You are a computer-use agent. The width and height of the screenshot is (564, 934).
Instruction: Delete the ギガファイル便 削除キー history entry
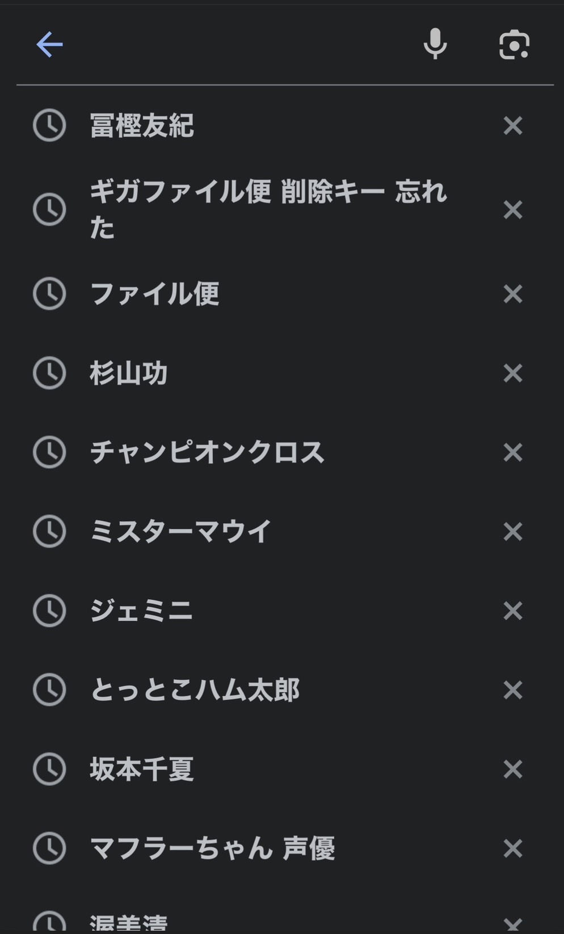point(512,210)
